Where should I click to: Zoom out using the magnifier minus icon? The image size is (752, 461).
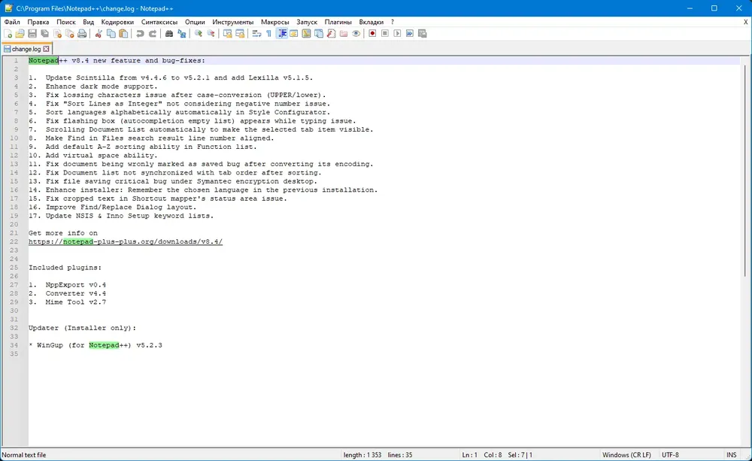(211, 34)
